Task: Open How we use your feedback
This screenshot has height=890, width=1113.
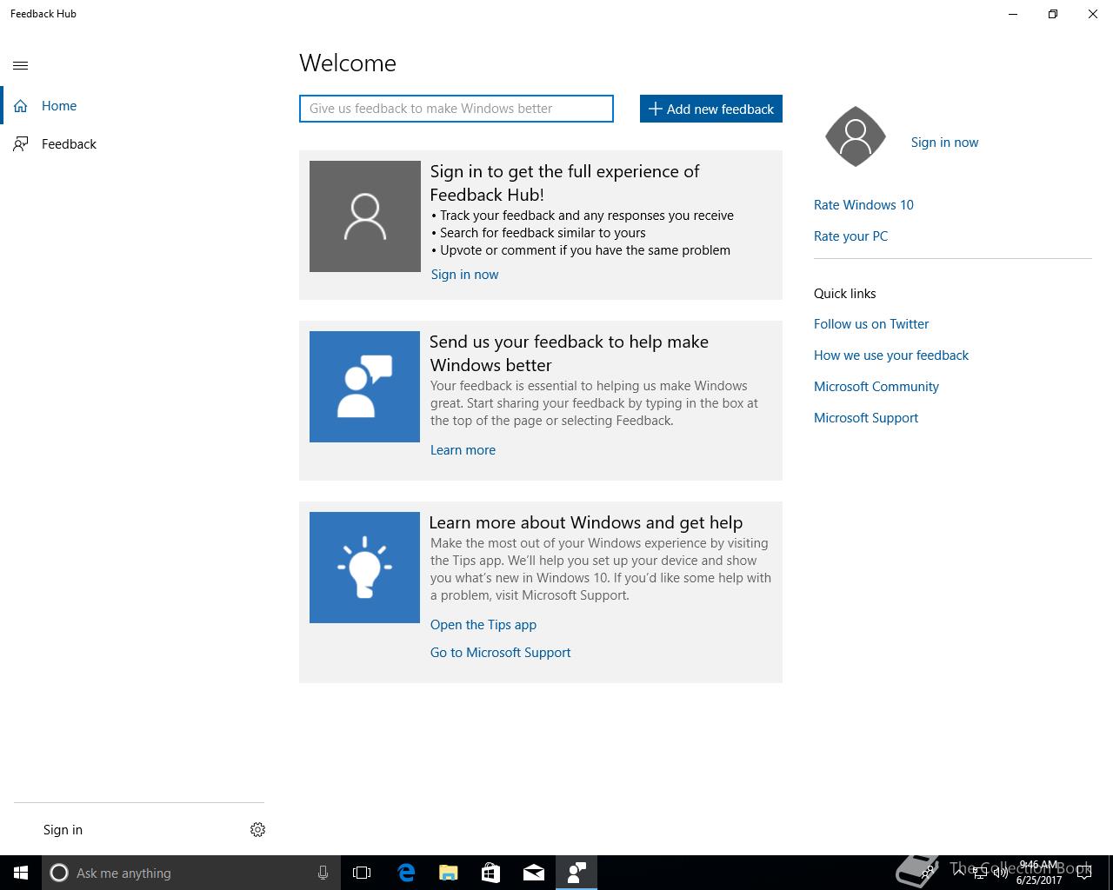Action: (891, 355)
